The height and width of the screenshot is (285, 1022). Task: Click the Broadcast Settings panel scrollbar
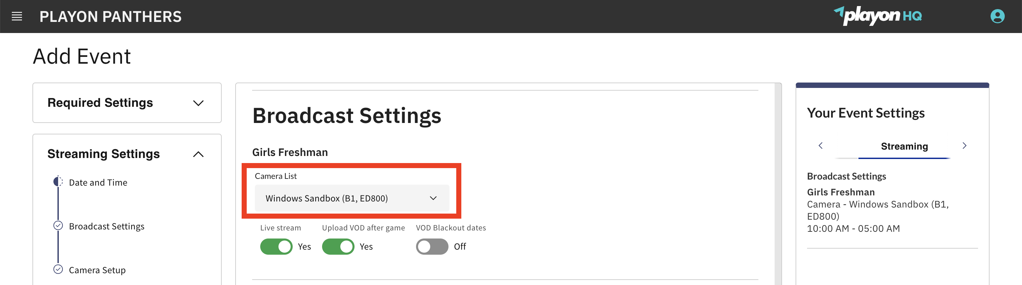coord(778,184)
